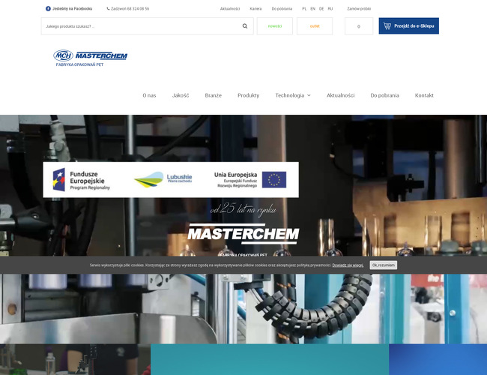Click the nowości button

275,26
